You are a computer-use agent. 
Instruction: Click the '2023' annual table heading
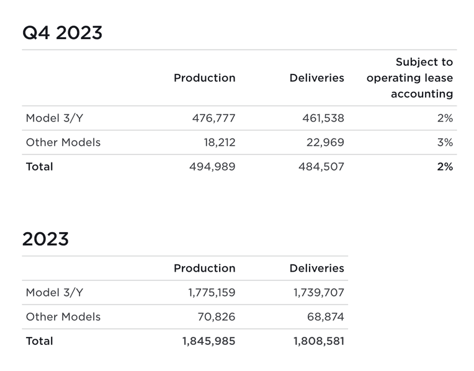pyautogui.click(x=46, y=239)
